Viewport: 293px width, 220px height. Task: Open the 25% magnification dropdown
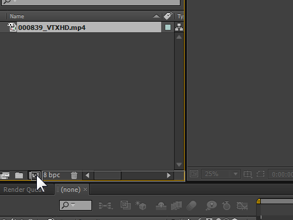coord(236,174)
